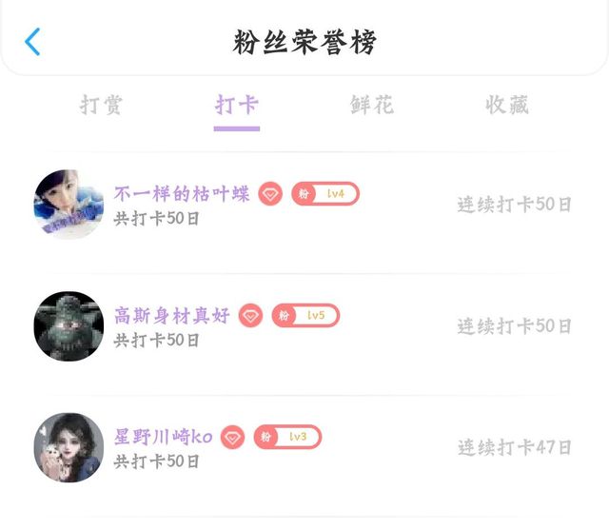Viewport: 609px width, 530px height.
Task: Open profile link 星野川崎ko
Action: tap(163, 437)
